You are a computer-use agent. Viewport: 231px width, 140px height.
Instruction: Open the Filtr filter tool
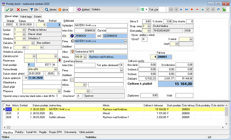[34, 9]
